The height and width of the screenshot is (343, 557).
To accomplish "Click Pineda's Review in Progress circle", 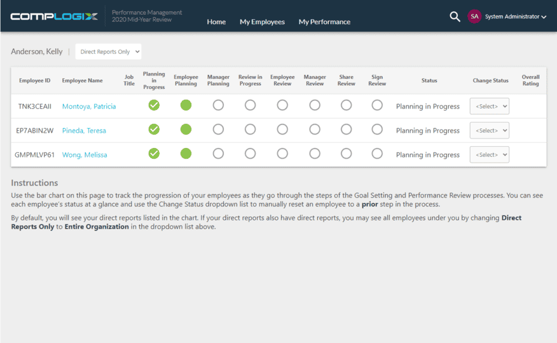I will pos(250,130).
